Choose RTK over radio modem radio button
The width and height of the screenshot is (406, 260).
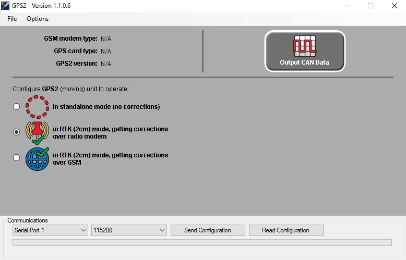(17, 132)
